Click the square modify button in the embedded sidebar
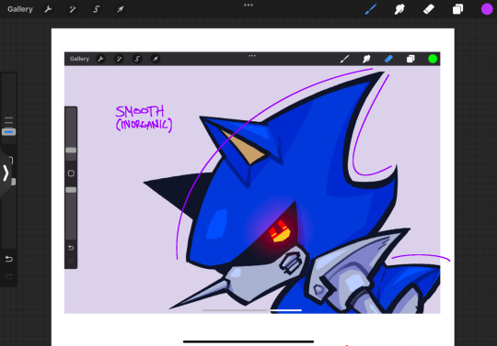 click(71, 173)
